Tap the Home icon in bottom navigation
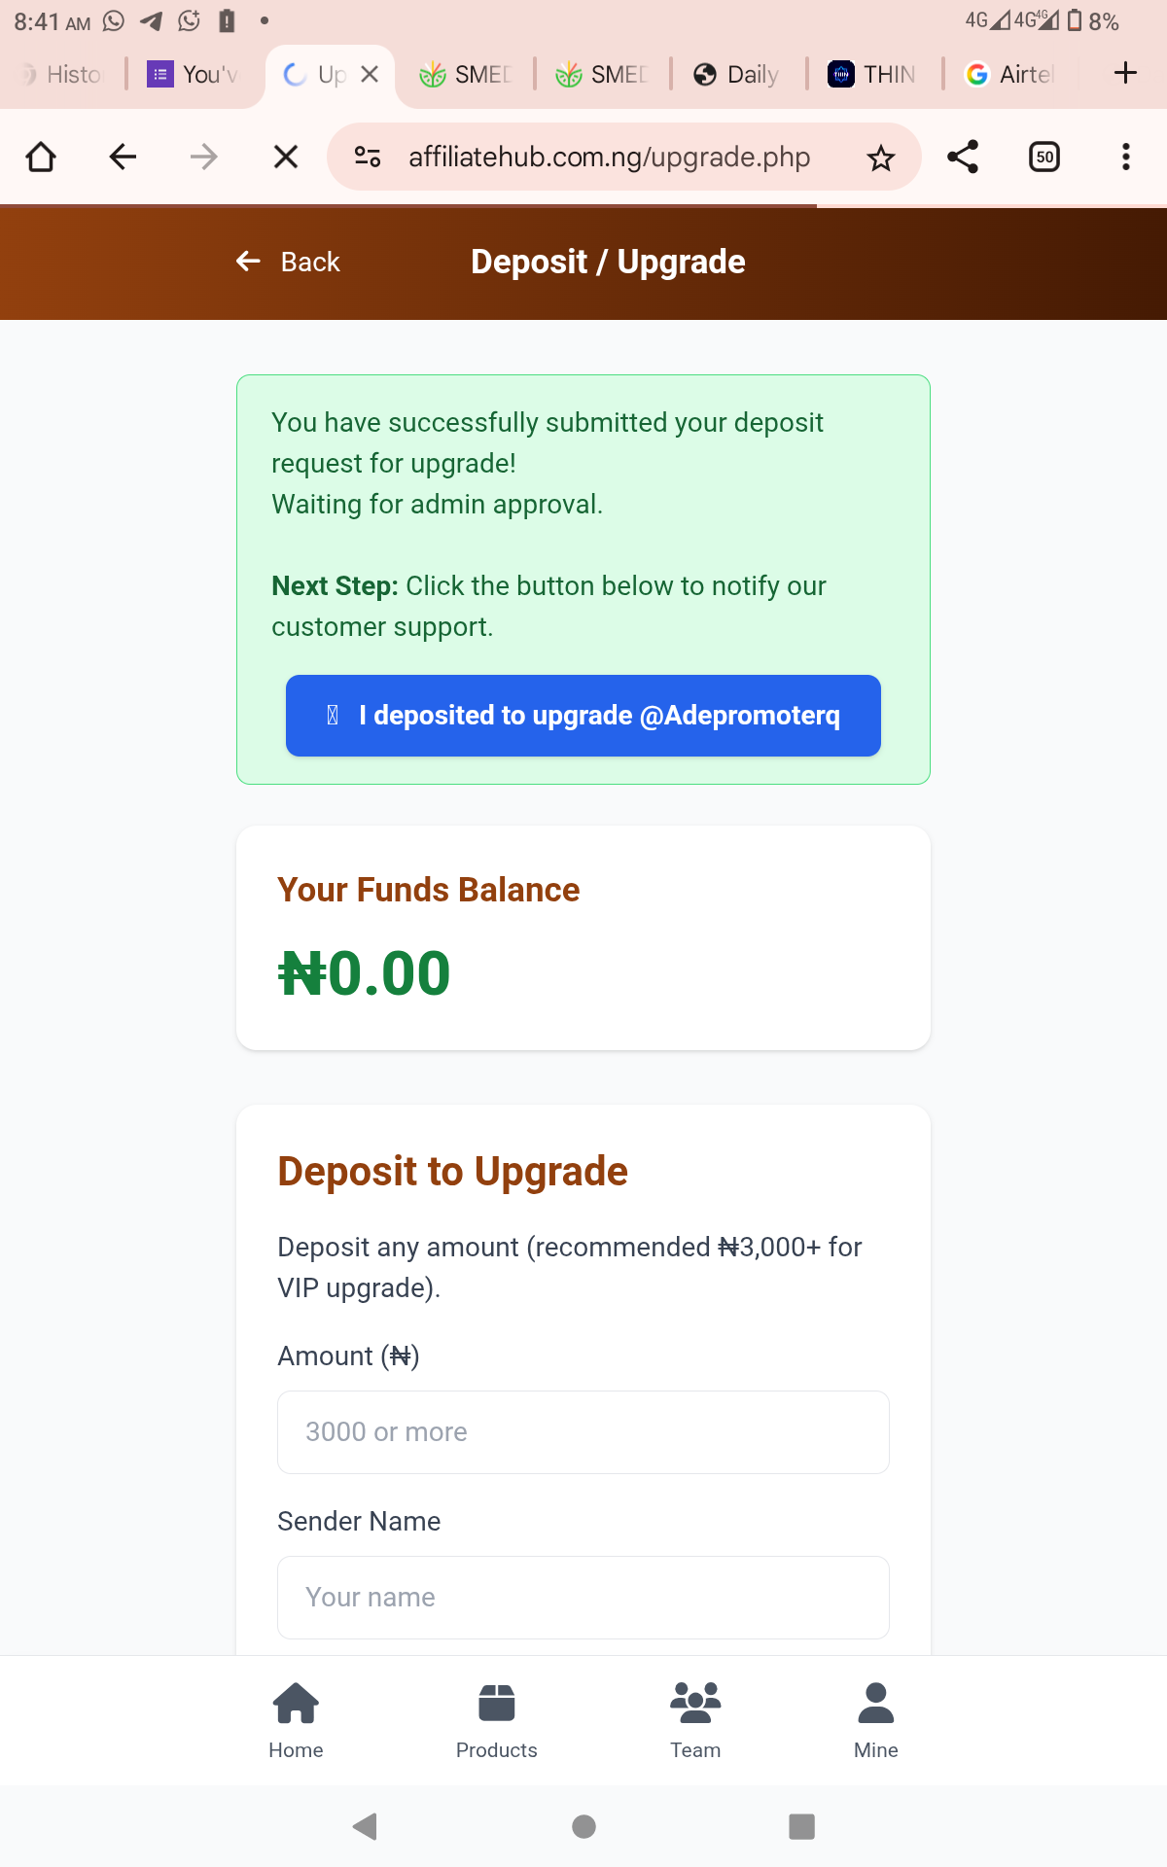1167x1867 pixels. pyautogui.click(x=296, y=1704)
